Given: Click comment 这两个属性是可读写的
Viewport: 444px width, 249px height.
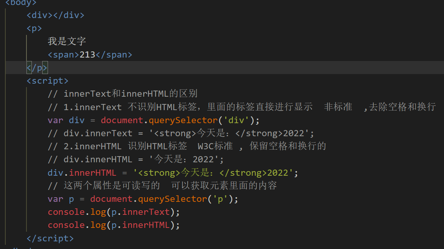Looking at the screenshot, I should pos(162,186).
